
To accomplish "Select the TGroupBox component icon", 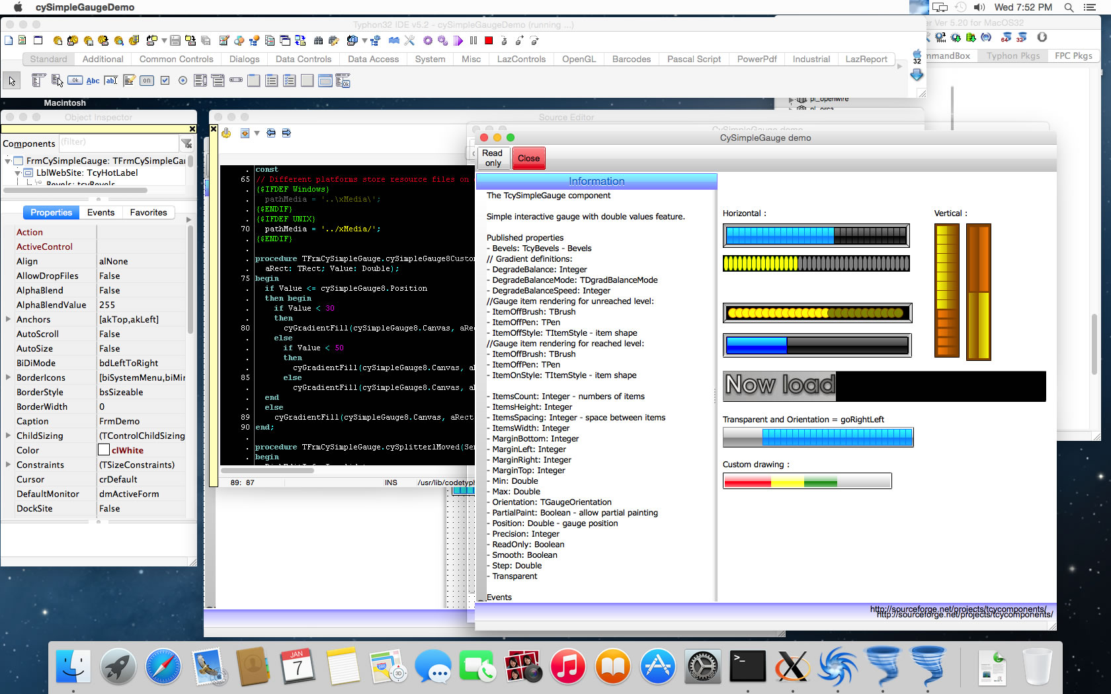I will (x=254, y=81).
